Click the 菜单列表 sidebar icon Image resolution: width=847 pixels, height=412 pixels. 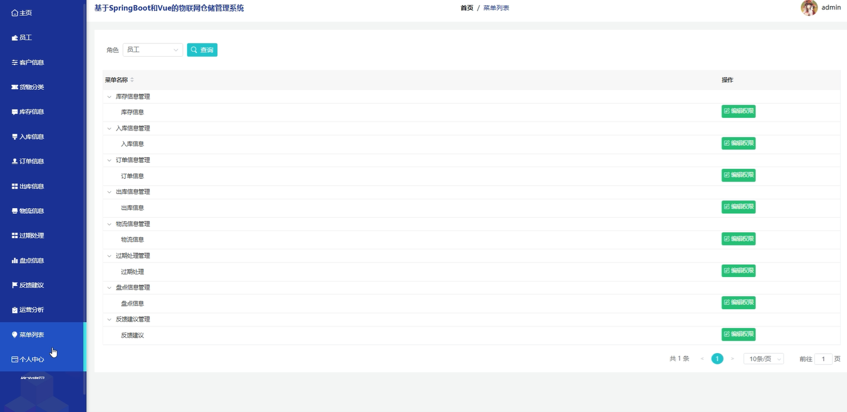(x=15, y=335)
